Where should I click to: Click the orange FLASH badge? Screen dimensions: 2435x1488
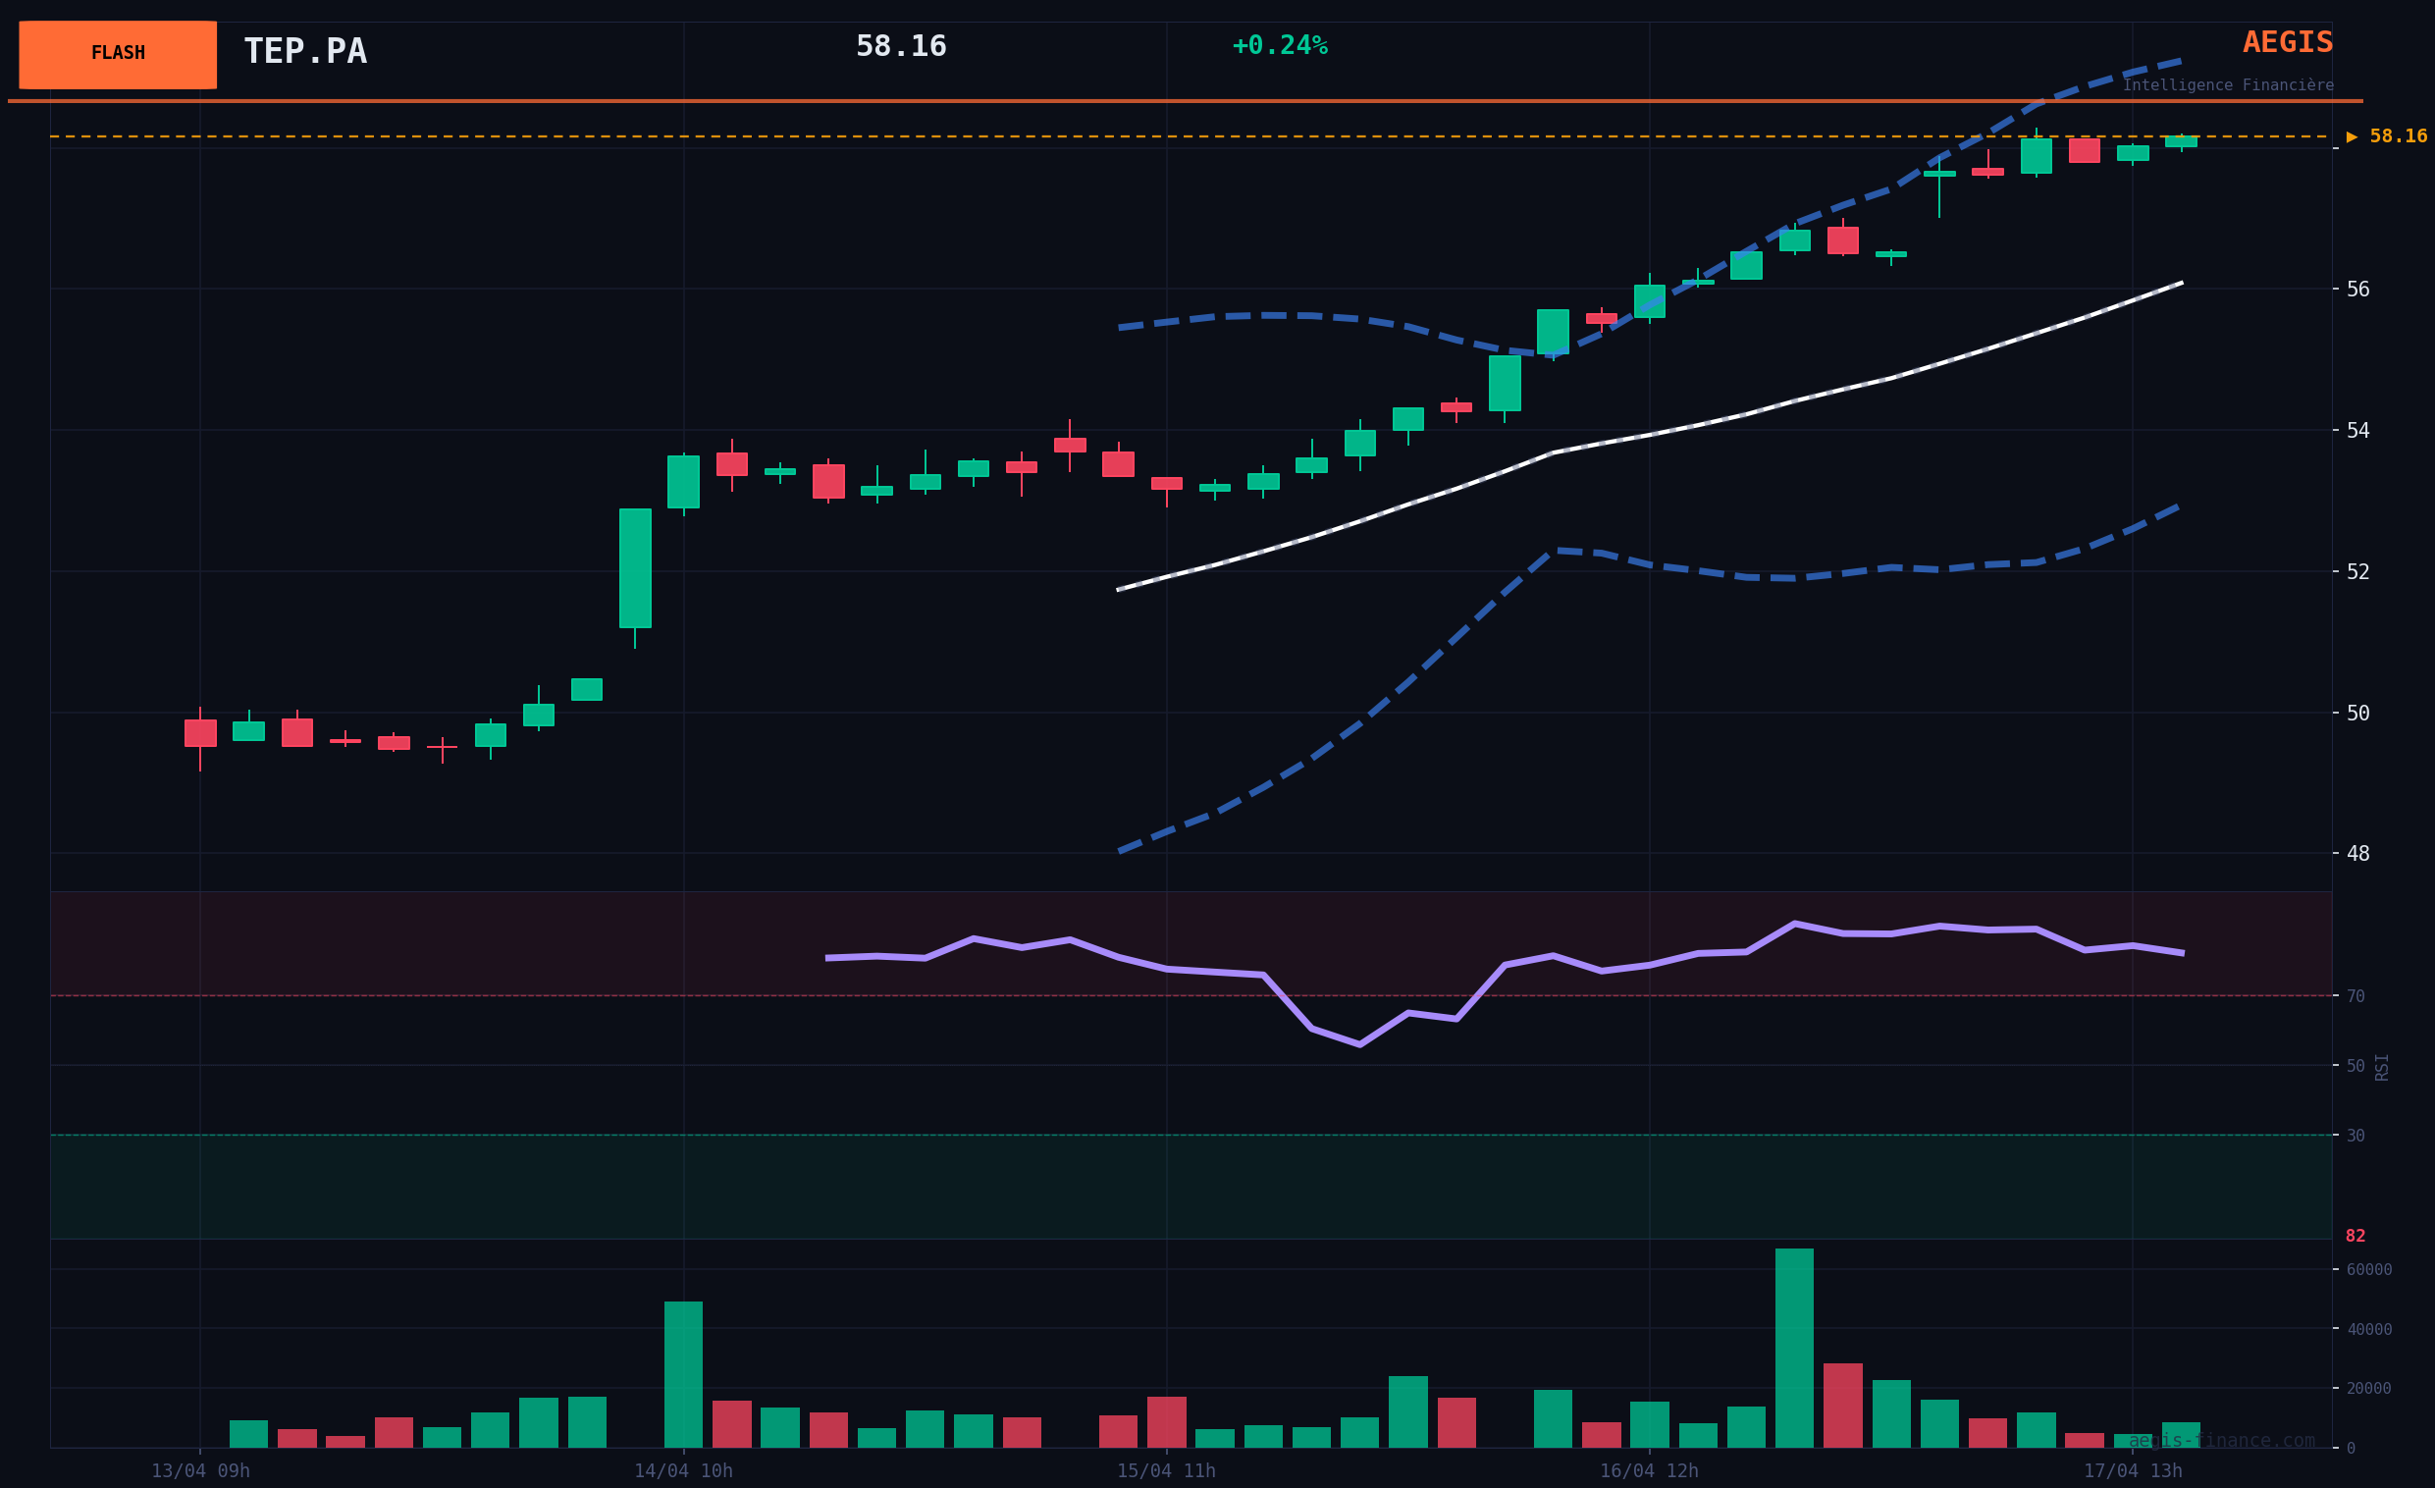click(118, 54)
